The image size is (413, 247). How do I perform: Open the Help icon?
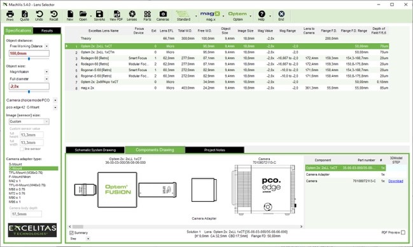(262, 16)
